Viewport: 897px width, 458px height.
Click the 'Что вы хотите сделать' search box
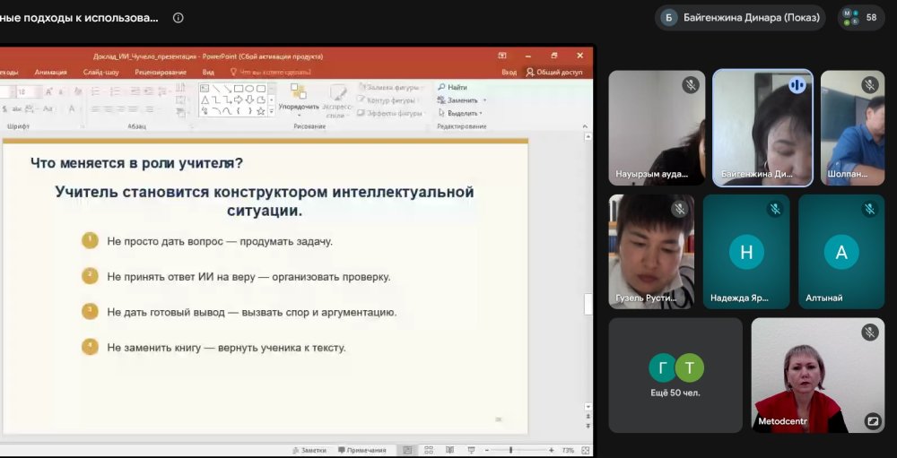coord(270,72)
